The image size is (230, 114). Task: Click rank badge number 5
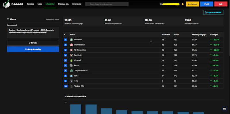(x=65, y=60)
